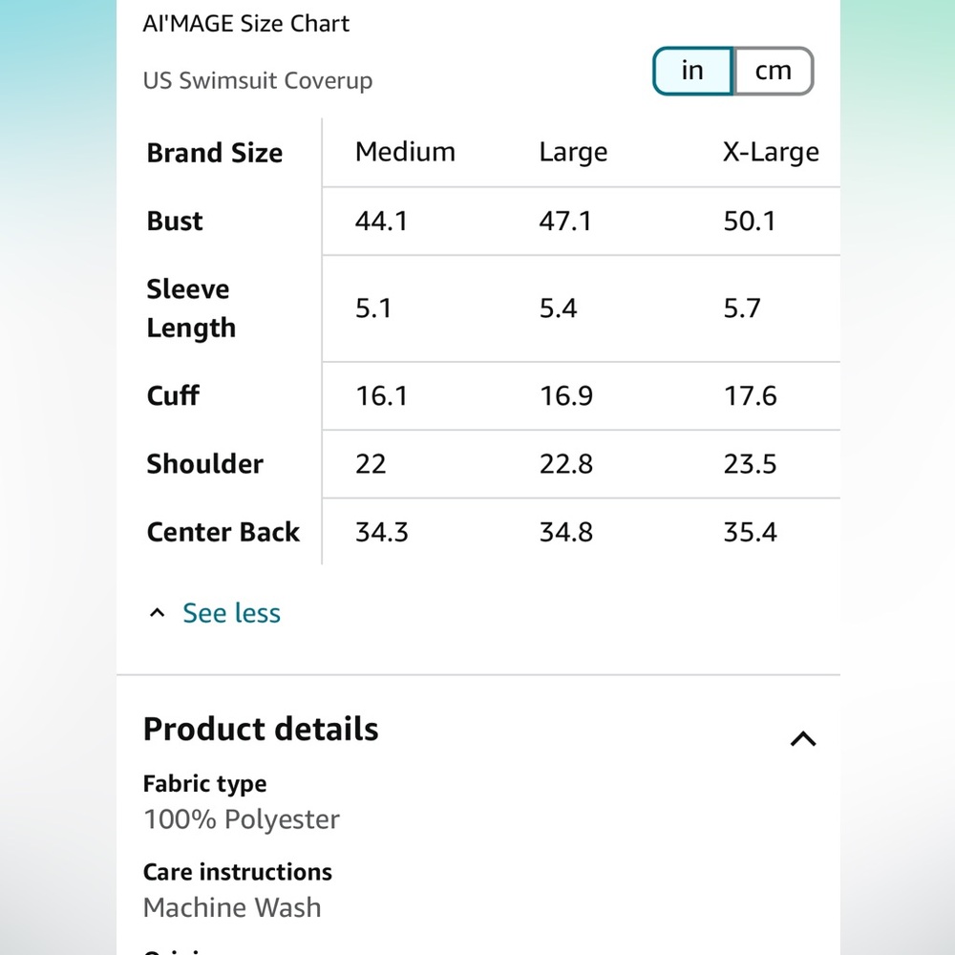Click the Cuff row label
The width and height of the screenshot is (955, 955).
(173, 395)
